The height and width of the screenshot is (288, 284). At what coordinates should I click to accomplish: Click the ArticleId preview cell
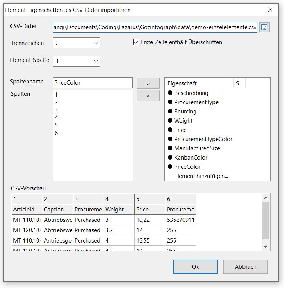(x=27, y=210)
